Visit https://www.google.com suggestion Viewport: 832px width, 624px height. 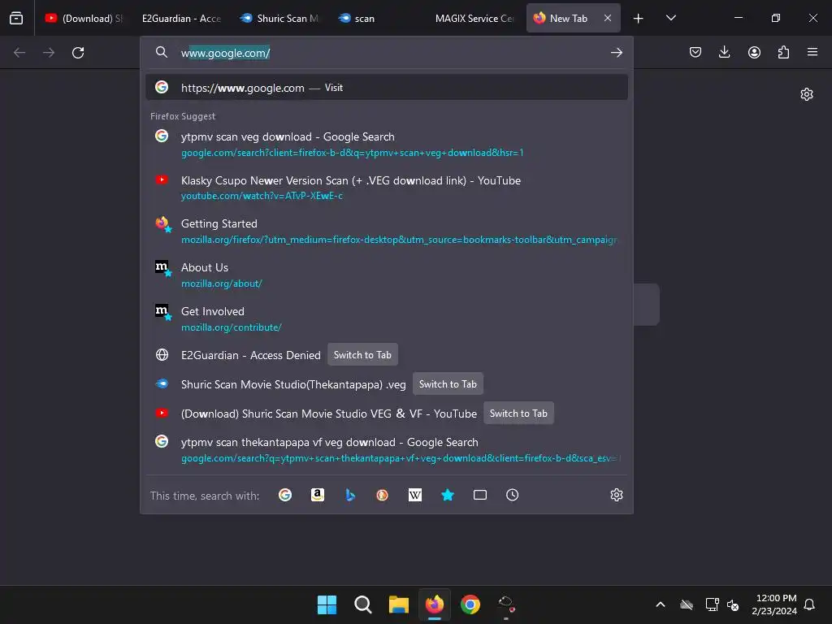click(x=387, y=88)
